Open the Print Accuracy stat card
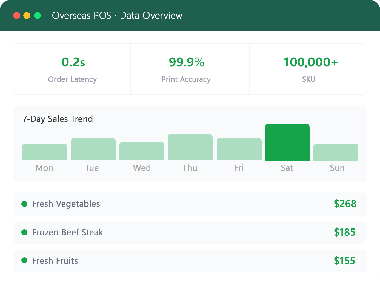The image size is (380, 283). pos(190,69)
